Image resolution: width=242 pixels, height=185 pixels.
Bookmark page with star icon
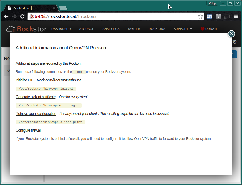[x=200, y=16]
